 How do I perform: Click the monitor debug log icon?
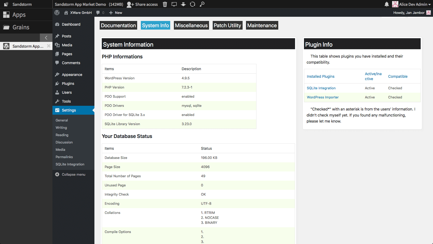point(174,4)
